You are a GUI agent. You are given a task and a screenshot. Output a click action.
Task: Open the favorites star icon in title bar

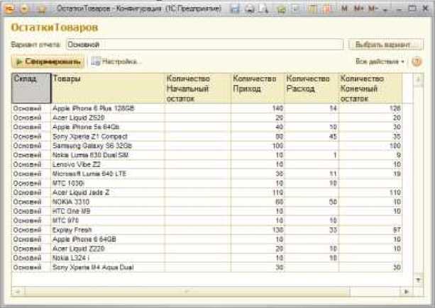(x=42, y=9)
